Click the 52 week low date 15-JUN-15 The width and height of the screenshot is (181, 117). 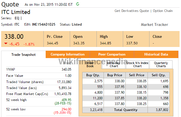point(62,113)
